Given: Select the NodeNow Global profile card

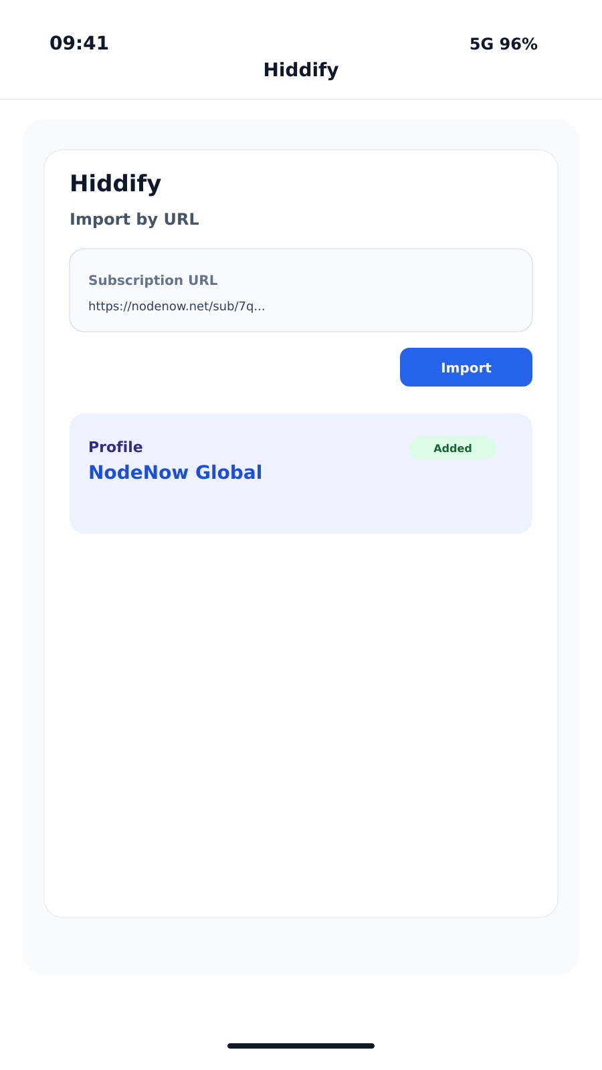Looking at the screenshot, I should (x=300, y=473).
